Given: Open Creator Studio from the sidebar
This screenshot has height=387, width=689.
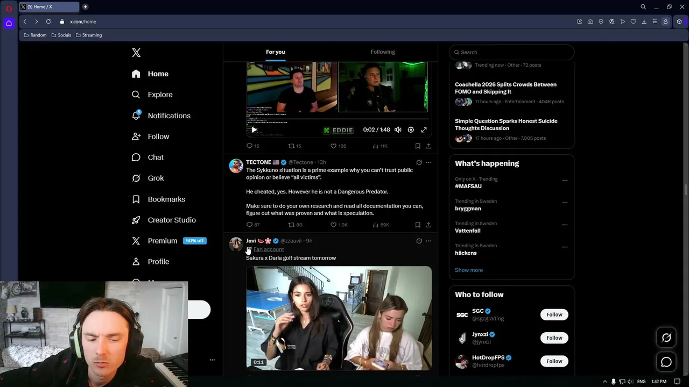Looking at the screenshot, I should (164, 220).
